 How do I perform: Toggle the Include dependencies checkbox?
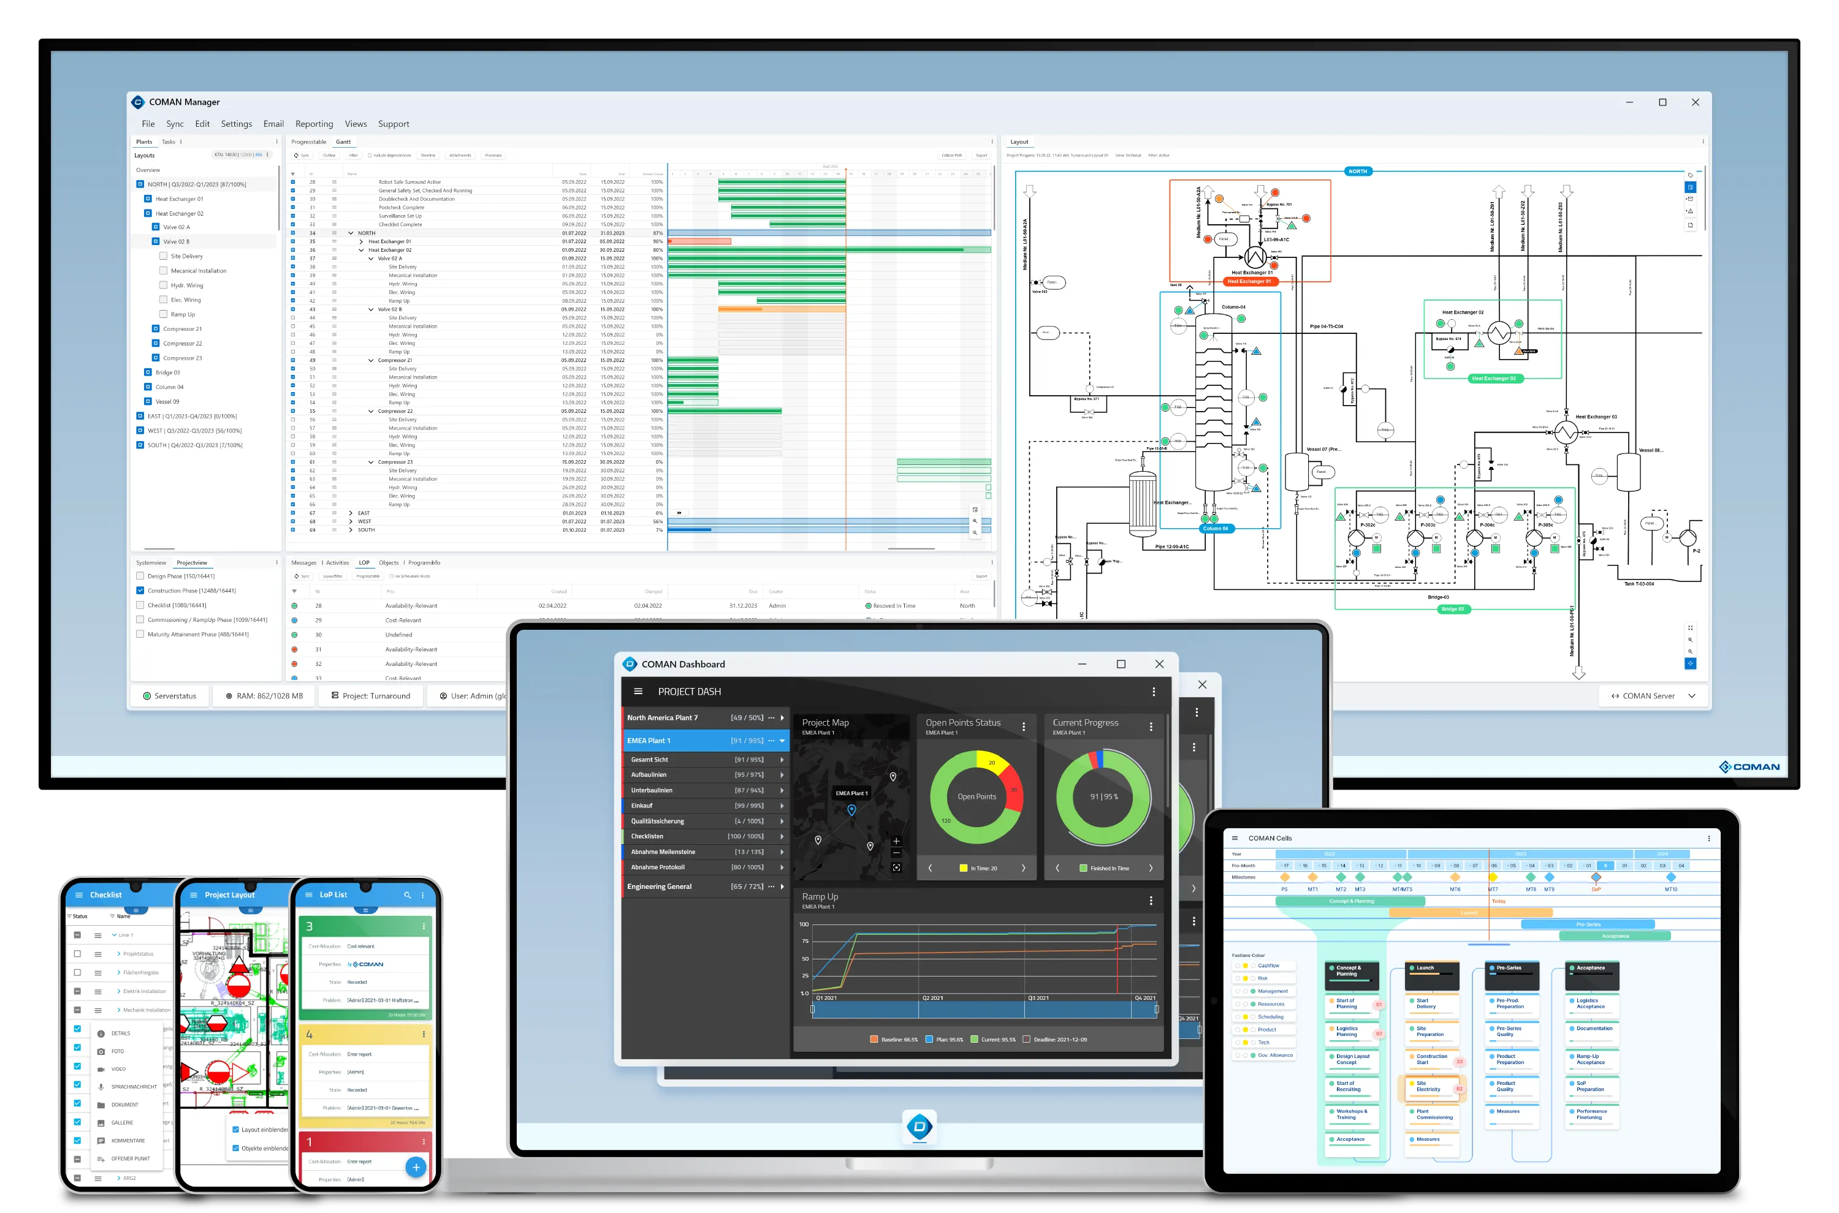tap(370, 156)
